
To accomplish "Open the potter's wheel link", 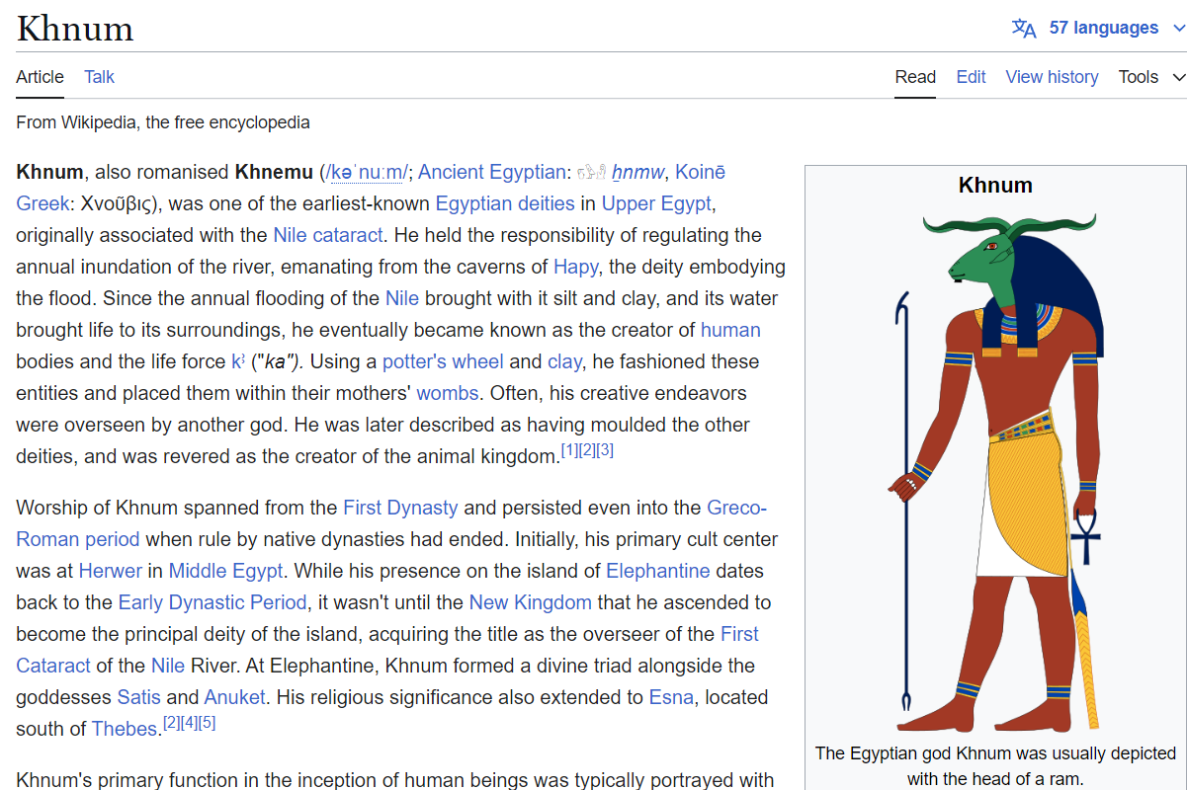I will click(x=443, y=361).
